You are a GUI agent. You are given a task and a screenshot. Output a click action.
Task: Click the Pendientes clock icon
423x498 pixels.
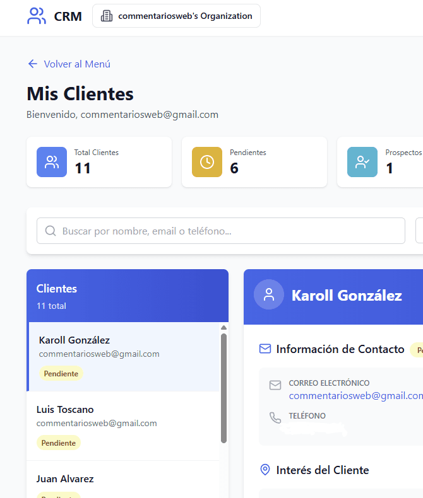point(207,162)
